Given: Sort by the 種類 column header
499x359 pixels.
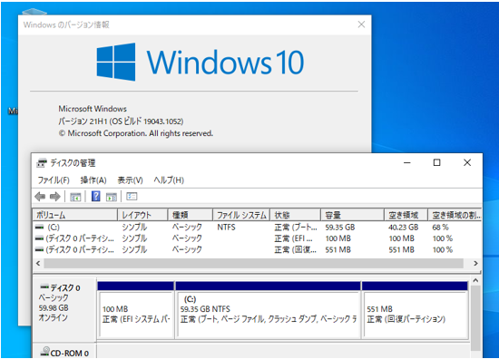Looking at the screenshot, I should [x=191, y=215].
